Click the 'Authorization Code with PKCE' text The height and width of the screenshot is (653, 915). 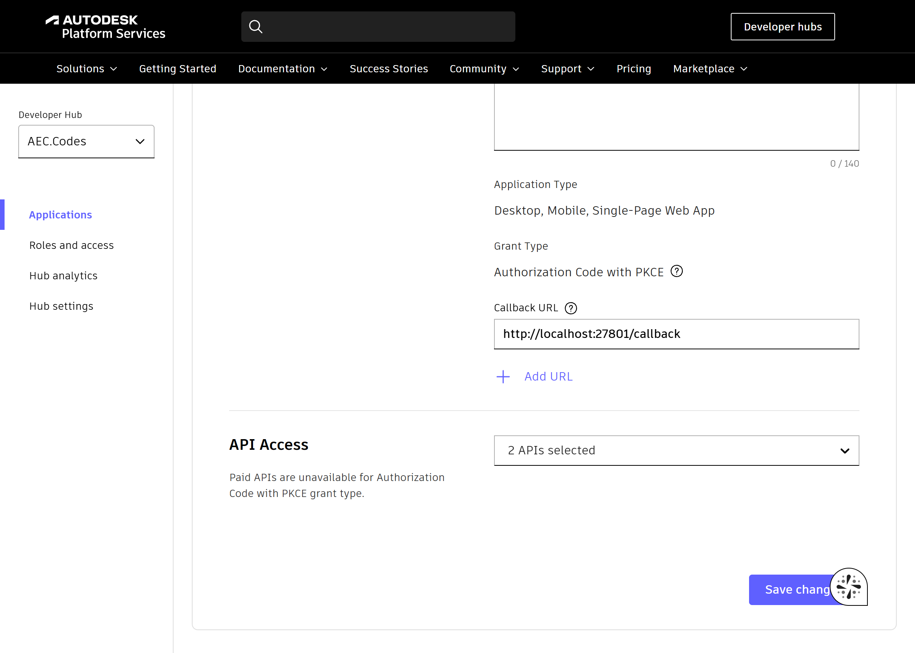click(579, 272)
